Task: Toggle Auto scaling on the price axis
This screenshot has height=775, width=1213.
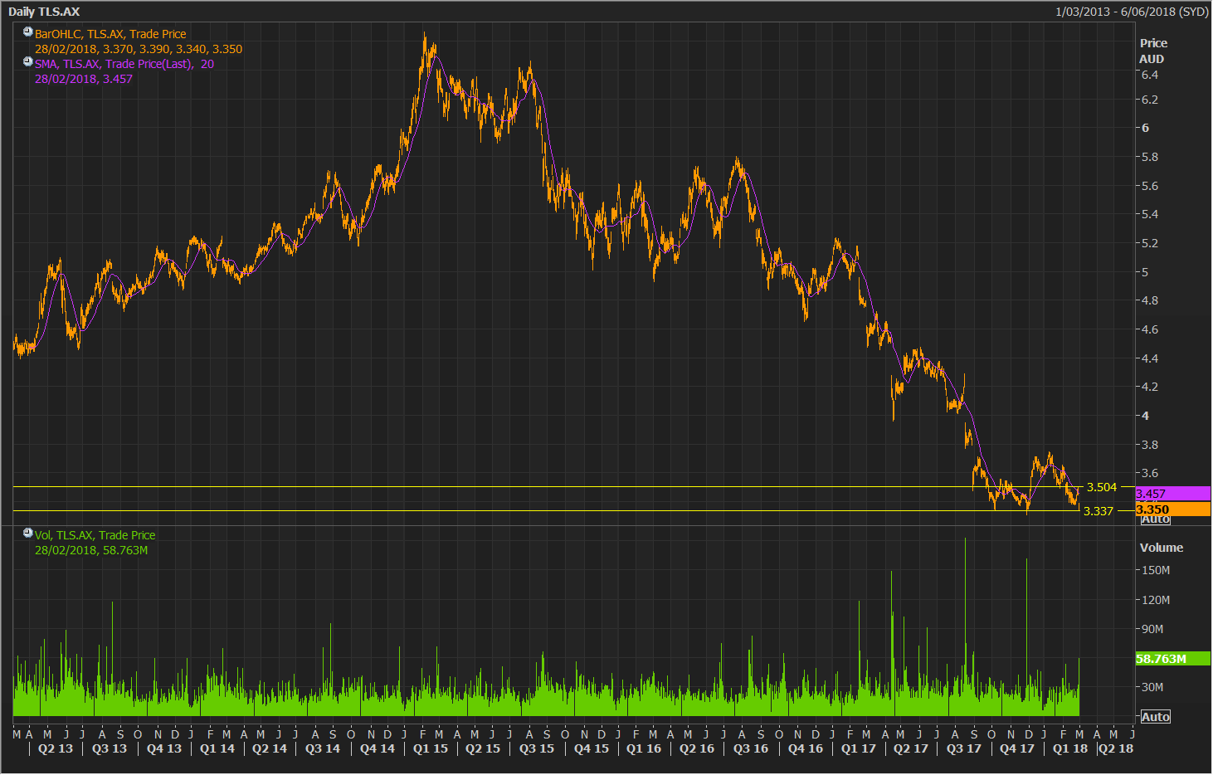Action: (x=1155, y=519)
